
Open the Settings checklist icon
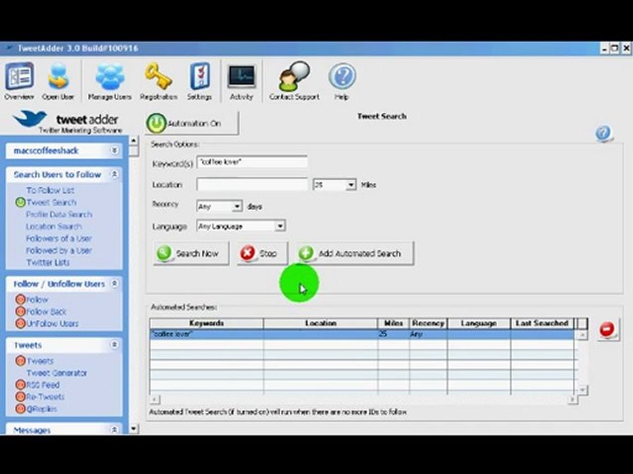[x=199, y=80]
